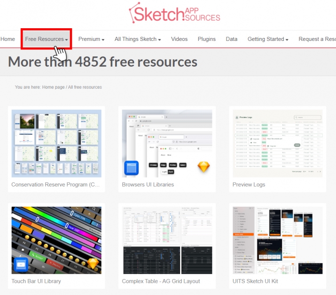Viewport: 336px width, 295px height.
Task: Click the Touch Bar UI Library title
Action: point(36,281)
